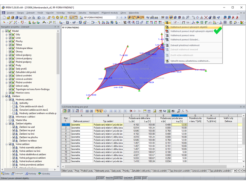
Task: Open the RF-FORM-FINDING load case dropdown
Action: (117, 18)
